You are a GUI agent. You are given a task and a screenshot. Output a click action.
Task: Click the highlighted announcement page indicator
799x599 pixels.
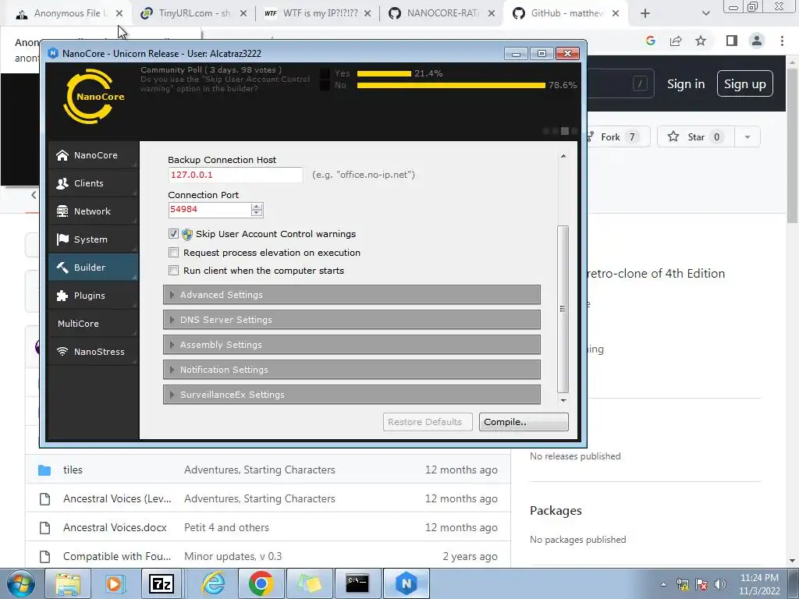(x=565, y=131)
